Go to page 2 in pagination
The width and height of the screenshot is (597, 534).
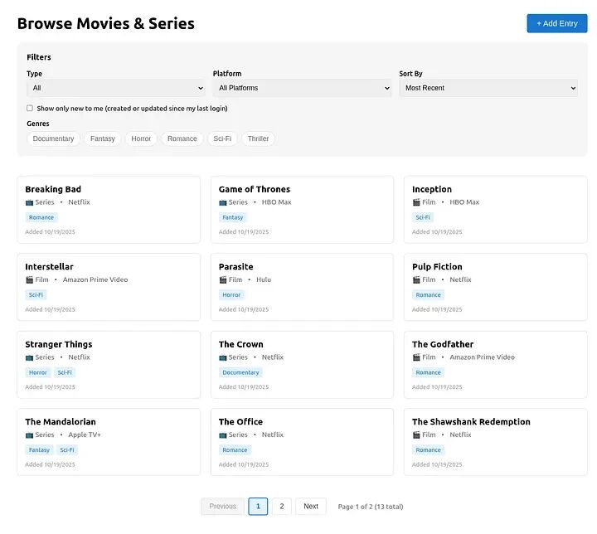pyautogui.click(x=282, y=506)
